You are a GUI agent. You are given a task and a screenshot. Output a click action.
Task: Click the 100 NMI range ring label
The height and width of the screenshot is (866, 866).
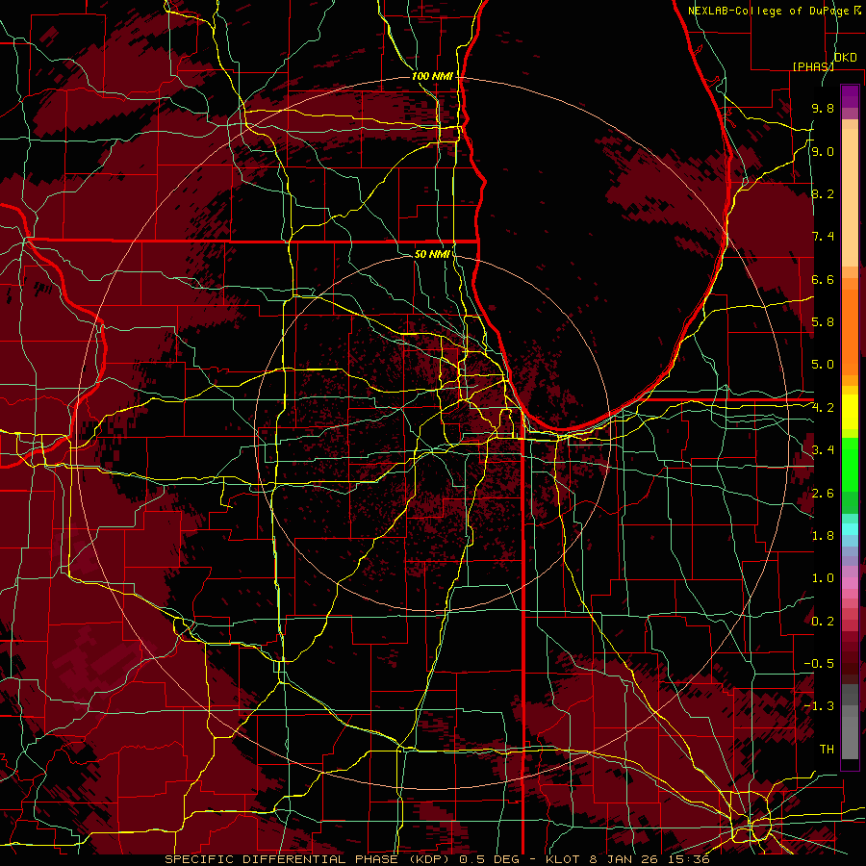pyautogui.click(x=432, y=76)
